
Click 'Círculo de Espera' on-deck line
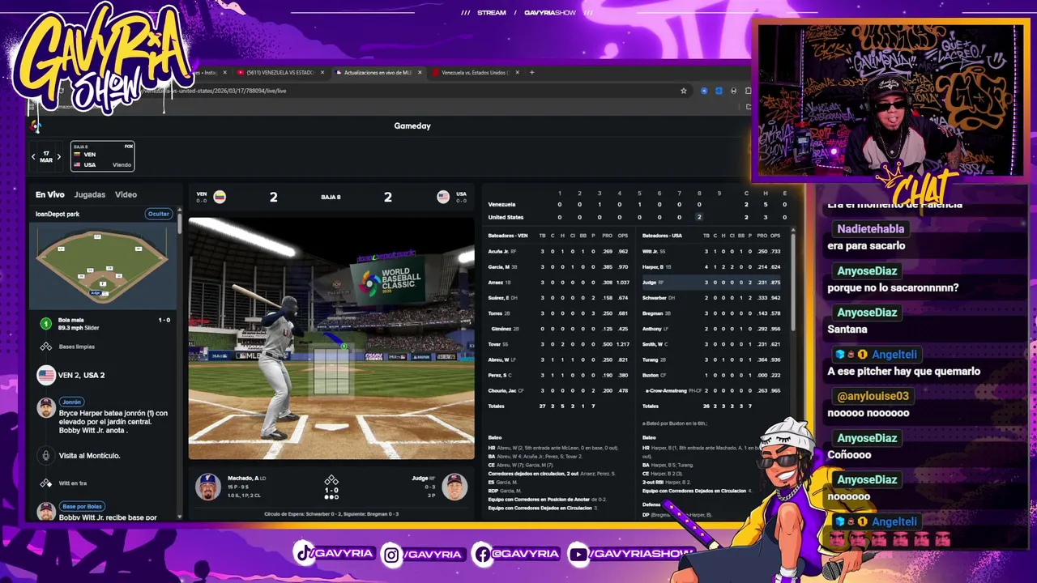pyautogui.click(x=331, y=514)
